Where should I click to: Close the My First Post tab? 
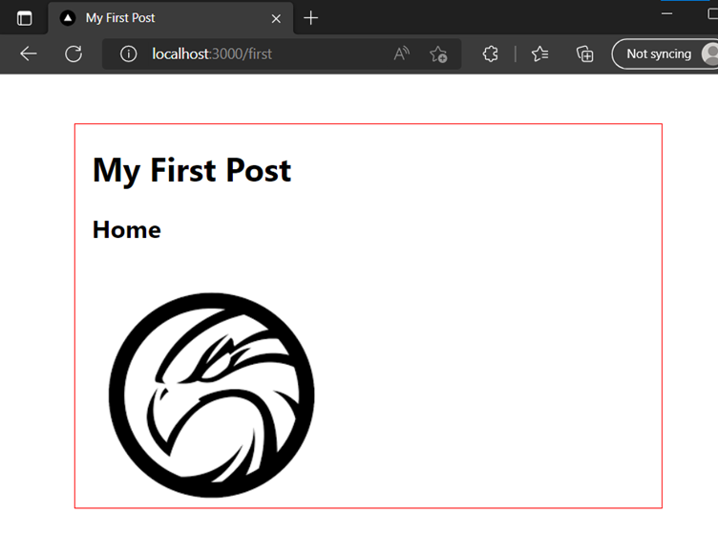point(276,19)
